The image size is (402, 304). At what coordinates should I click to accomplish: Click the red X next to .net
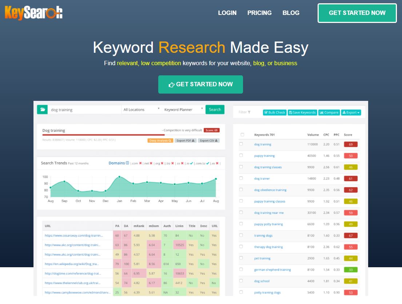pyautogui.click(x=151, y=163)
